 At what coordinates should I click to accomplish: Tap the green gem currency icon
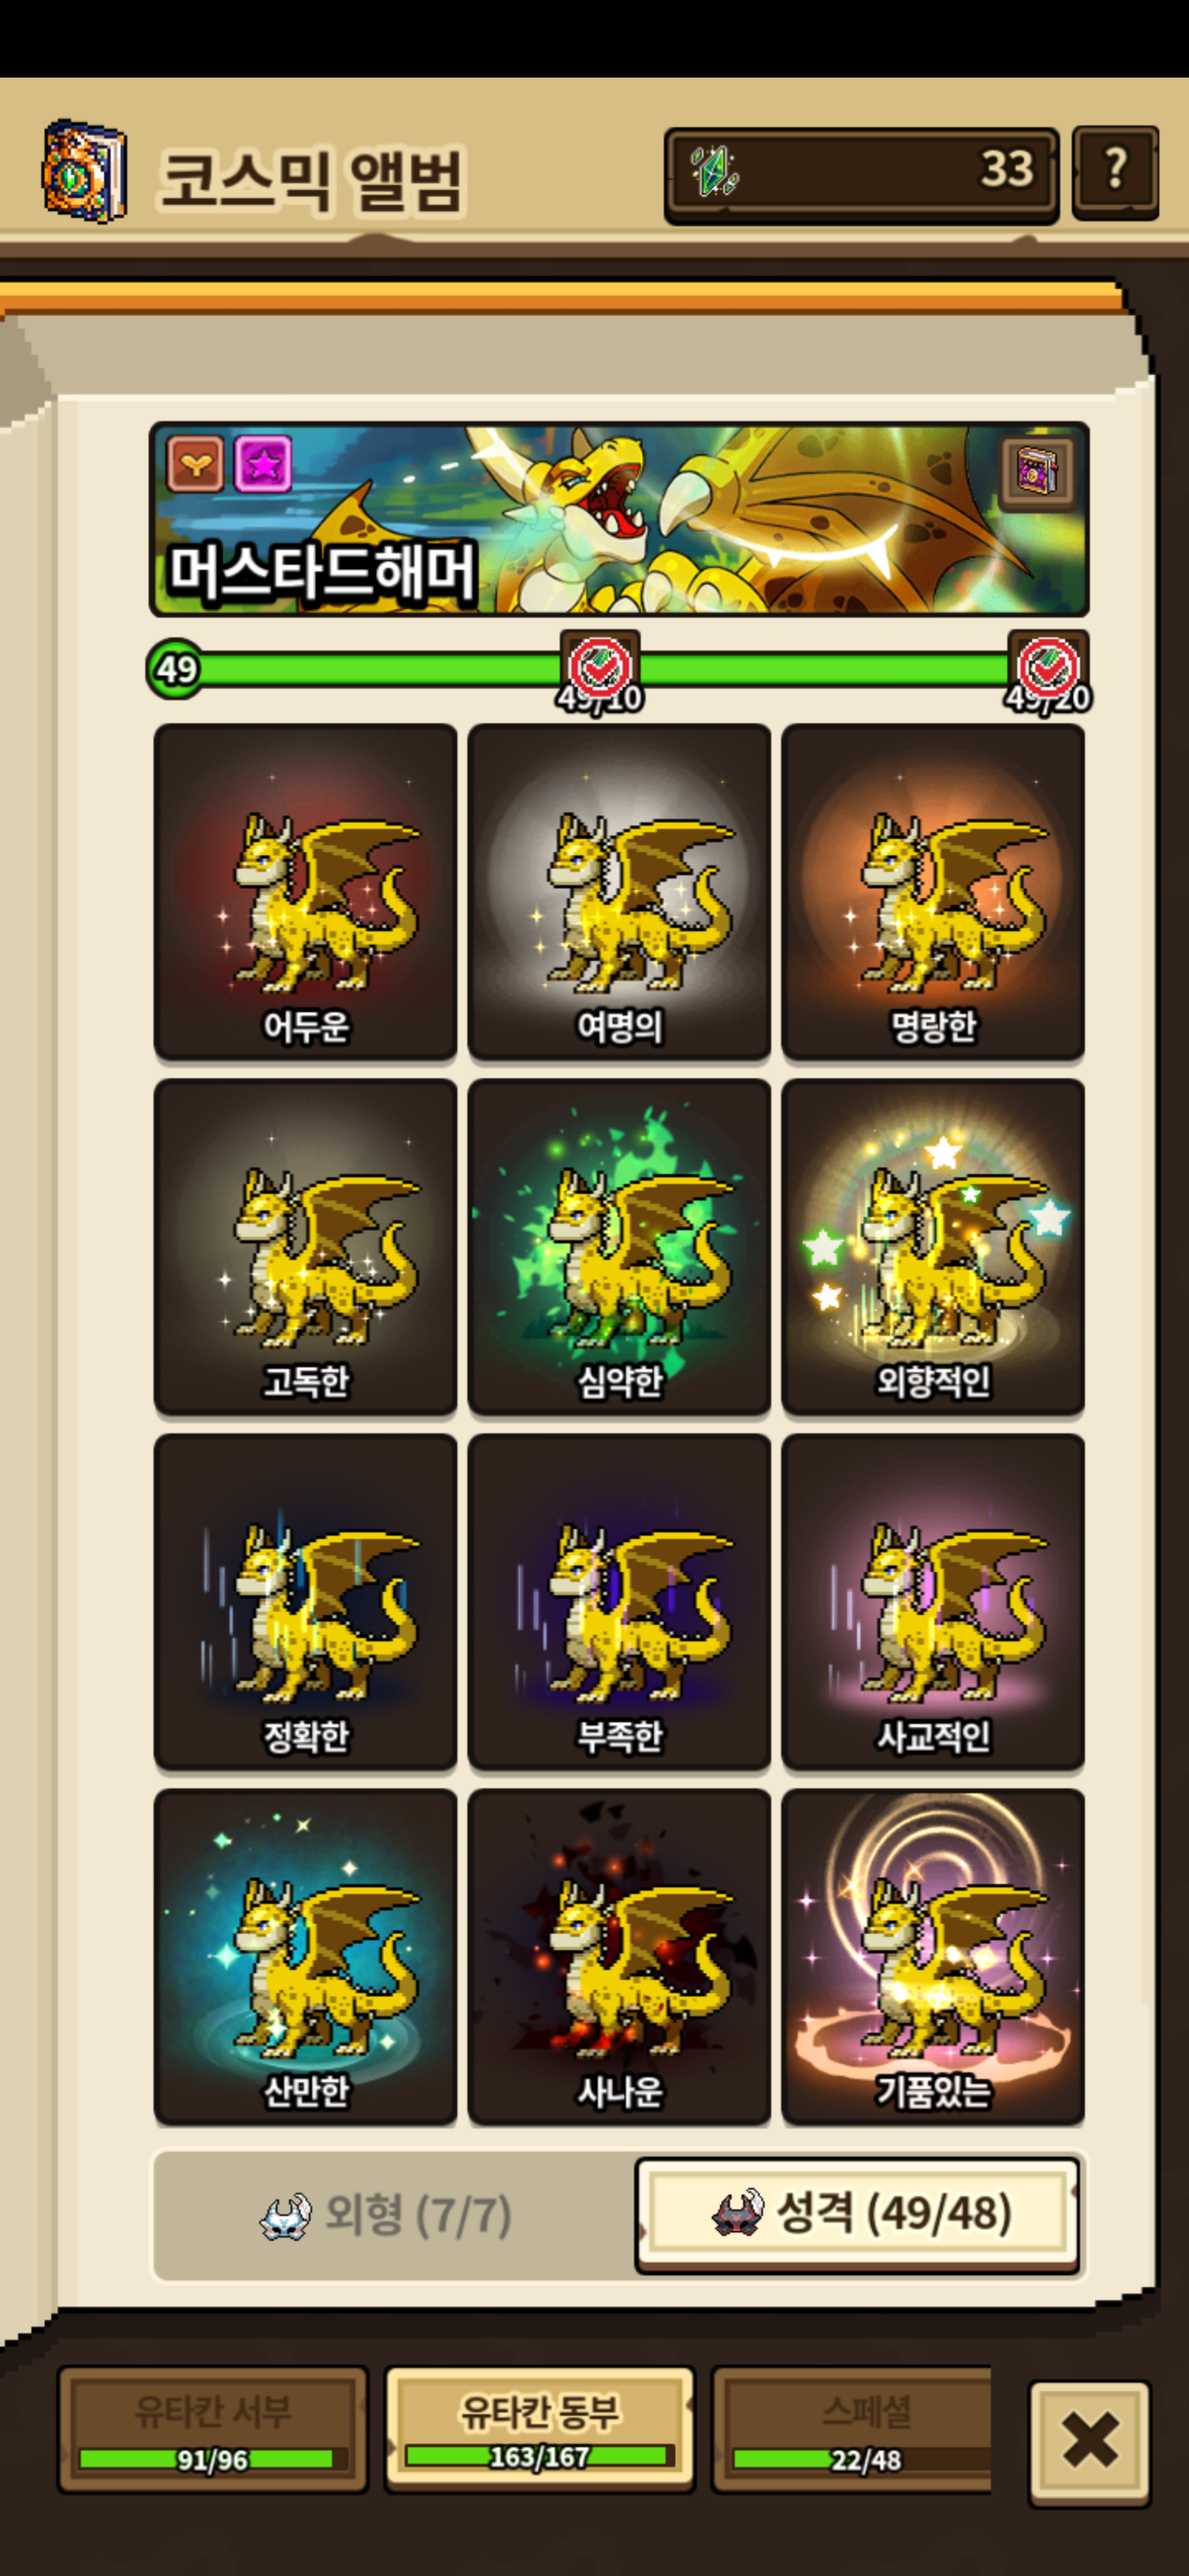pos(715,171)
